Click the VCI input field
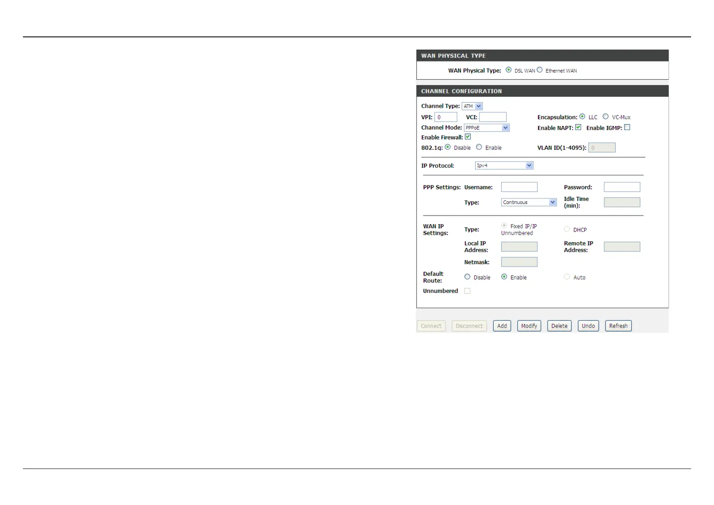Viewport: 714px width, 505px height. pos(493,117)
